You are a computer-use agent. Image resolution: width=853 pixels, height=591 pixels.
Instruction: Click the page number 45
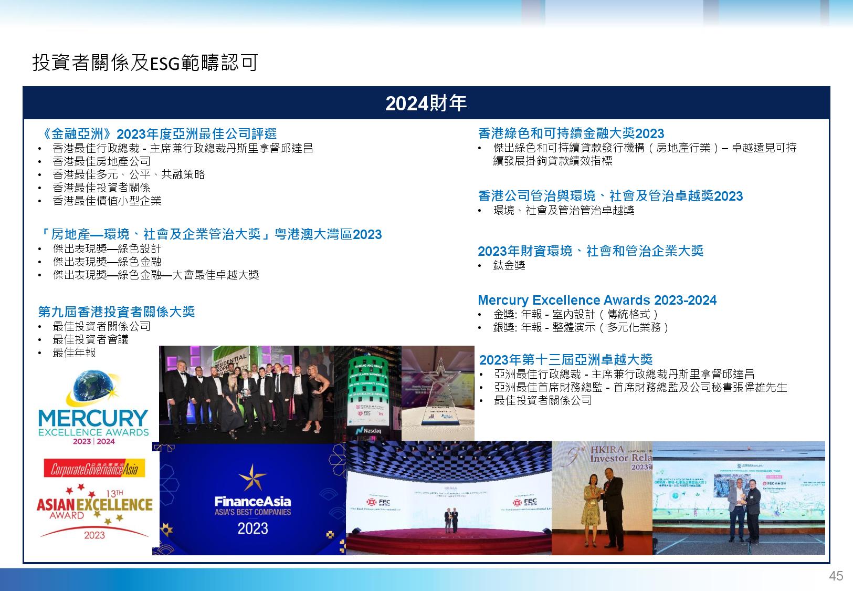point(836,576)
